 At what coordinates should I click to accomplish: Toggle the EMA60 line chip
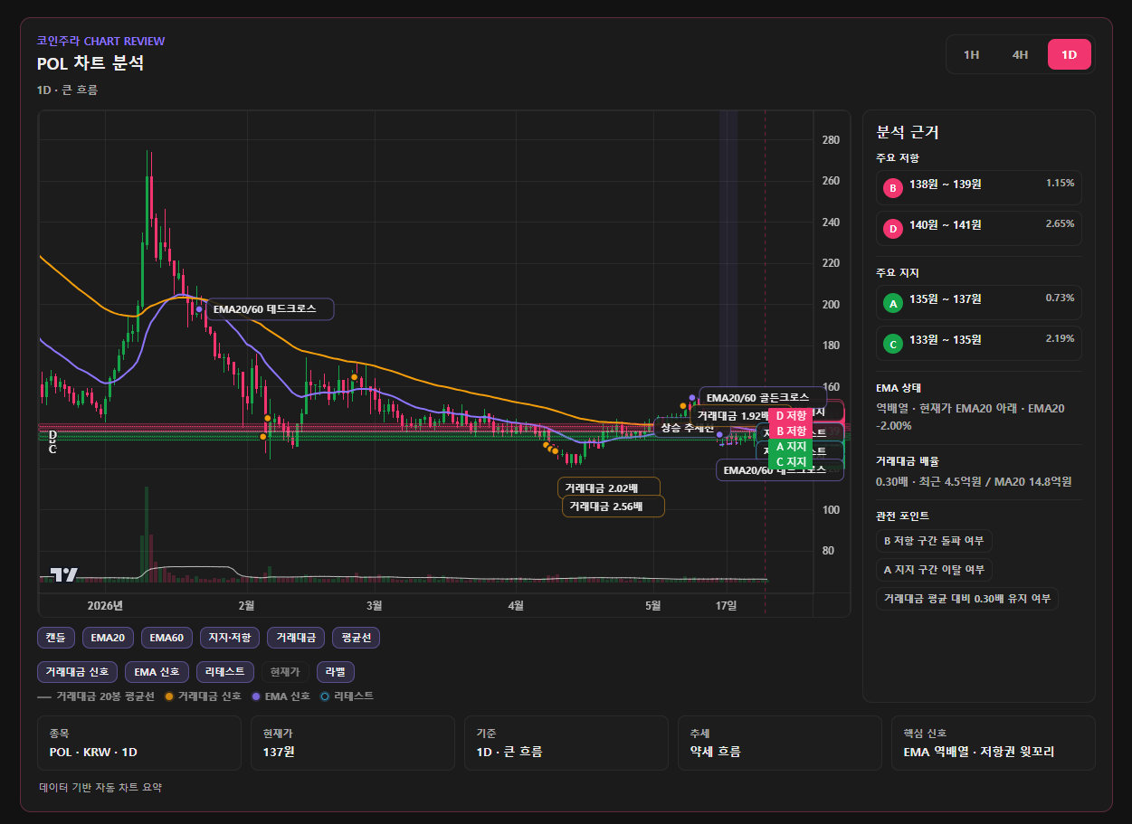(166, 638)
